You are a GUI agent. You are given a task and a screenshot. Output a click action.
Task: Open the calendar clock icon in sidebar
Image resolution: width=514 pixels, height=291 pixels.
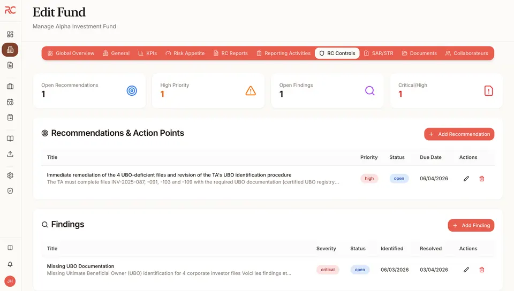[x=10, y=102]
